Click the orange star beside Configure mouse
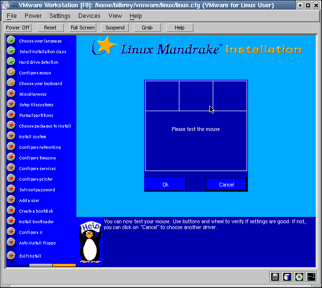This screenshot has height=288, width=322. (x=11, y=72)
